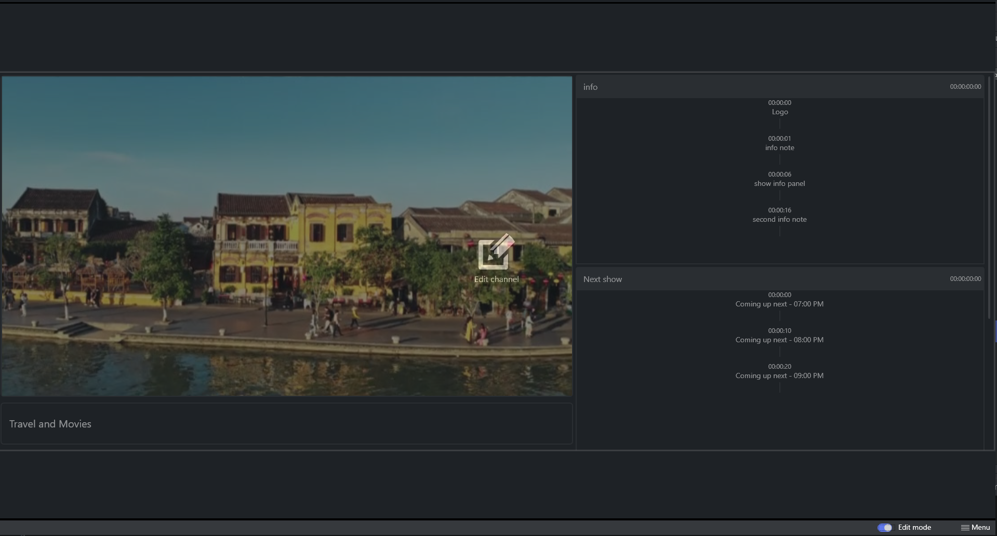The height and width of the screenshot is (536, 997).
Task: Click the Edit mode label
Action: [914, 527]
